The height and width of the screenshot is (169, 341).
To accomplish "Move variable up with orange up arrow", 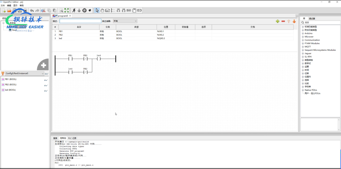I will point(289,21).
